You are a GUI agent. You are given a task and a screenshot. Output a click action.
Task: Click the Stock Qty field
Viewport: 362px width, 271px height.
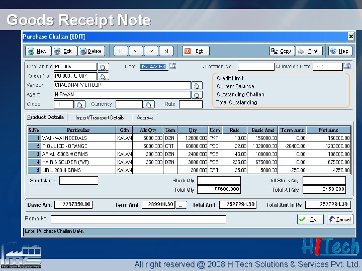(x=219, y=181)
